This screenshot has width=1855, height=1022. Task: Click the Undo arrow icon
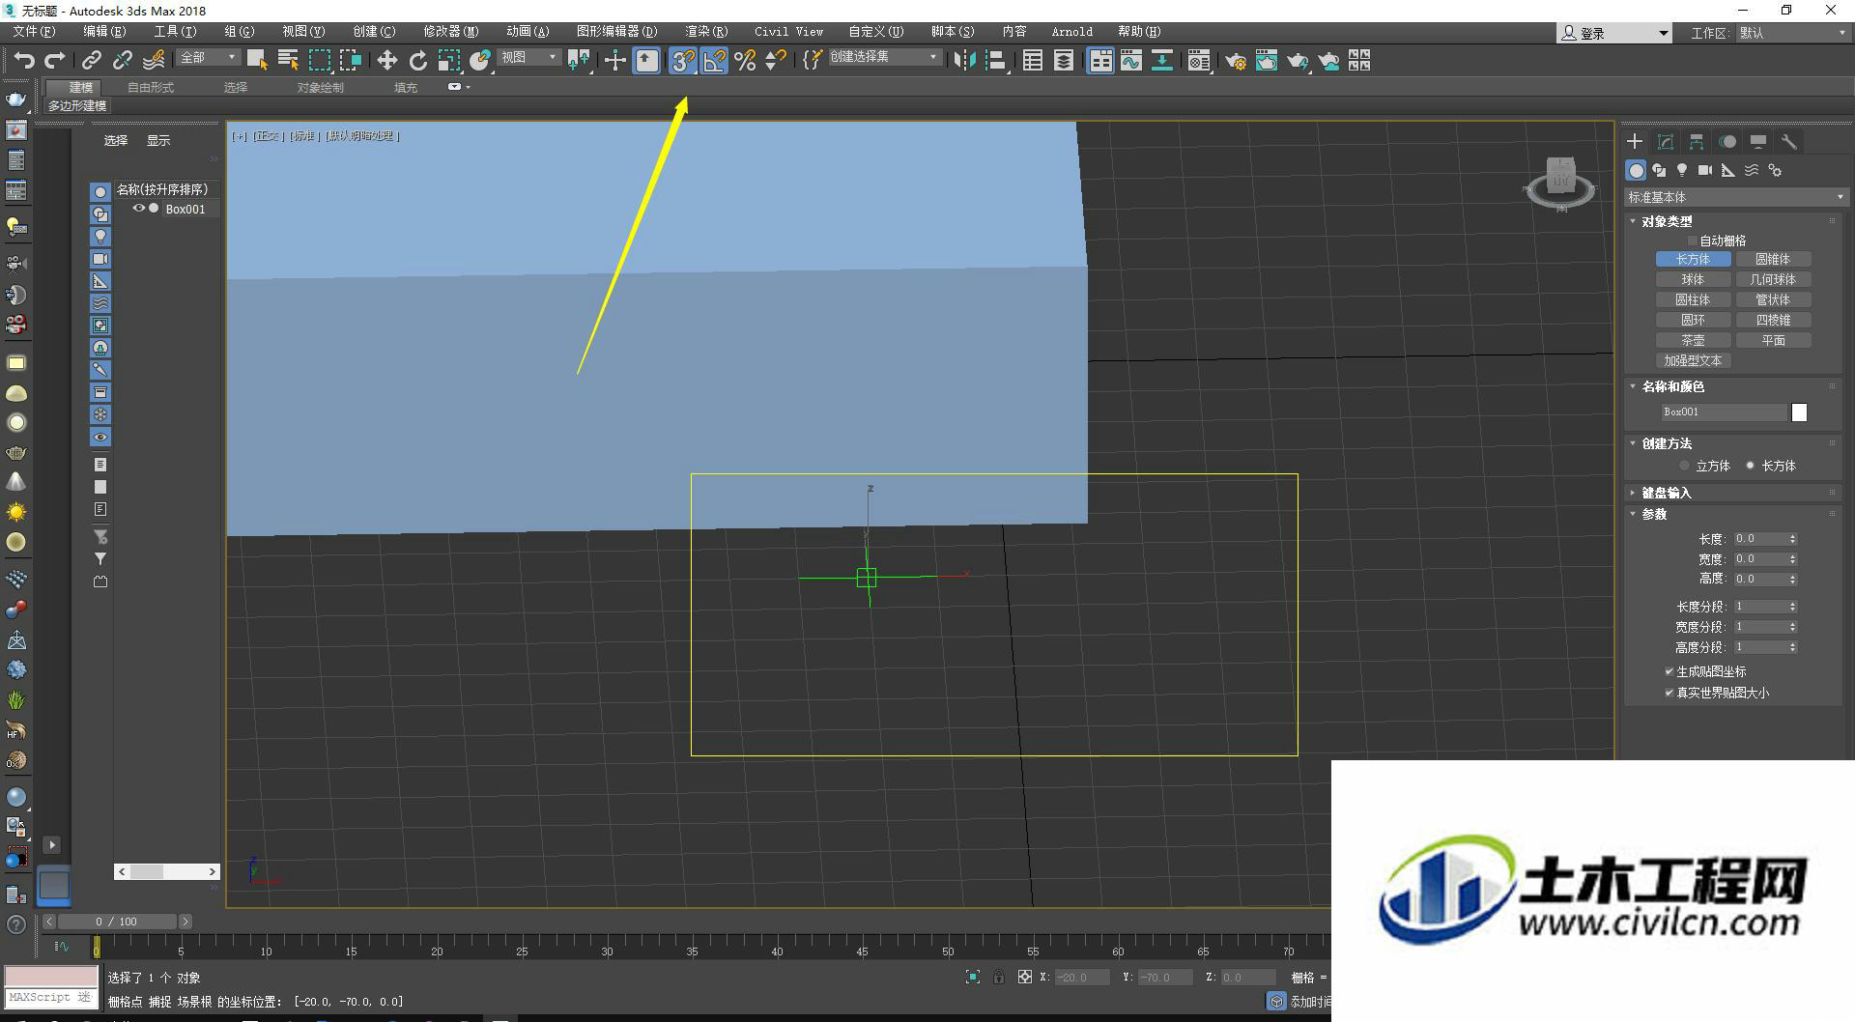[24, 61]
